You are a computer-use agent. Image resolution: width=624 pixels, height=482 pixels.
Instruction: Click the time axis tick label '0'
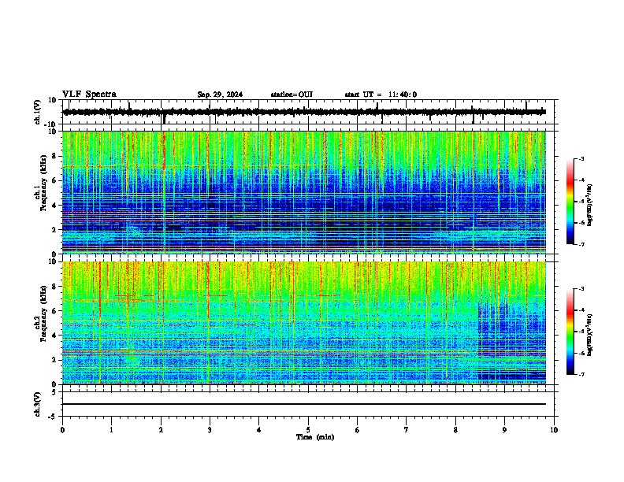pyautogui.click(x=62, y=430)
